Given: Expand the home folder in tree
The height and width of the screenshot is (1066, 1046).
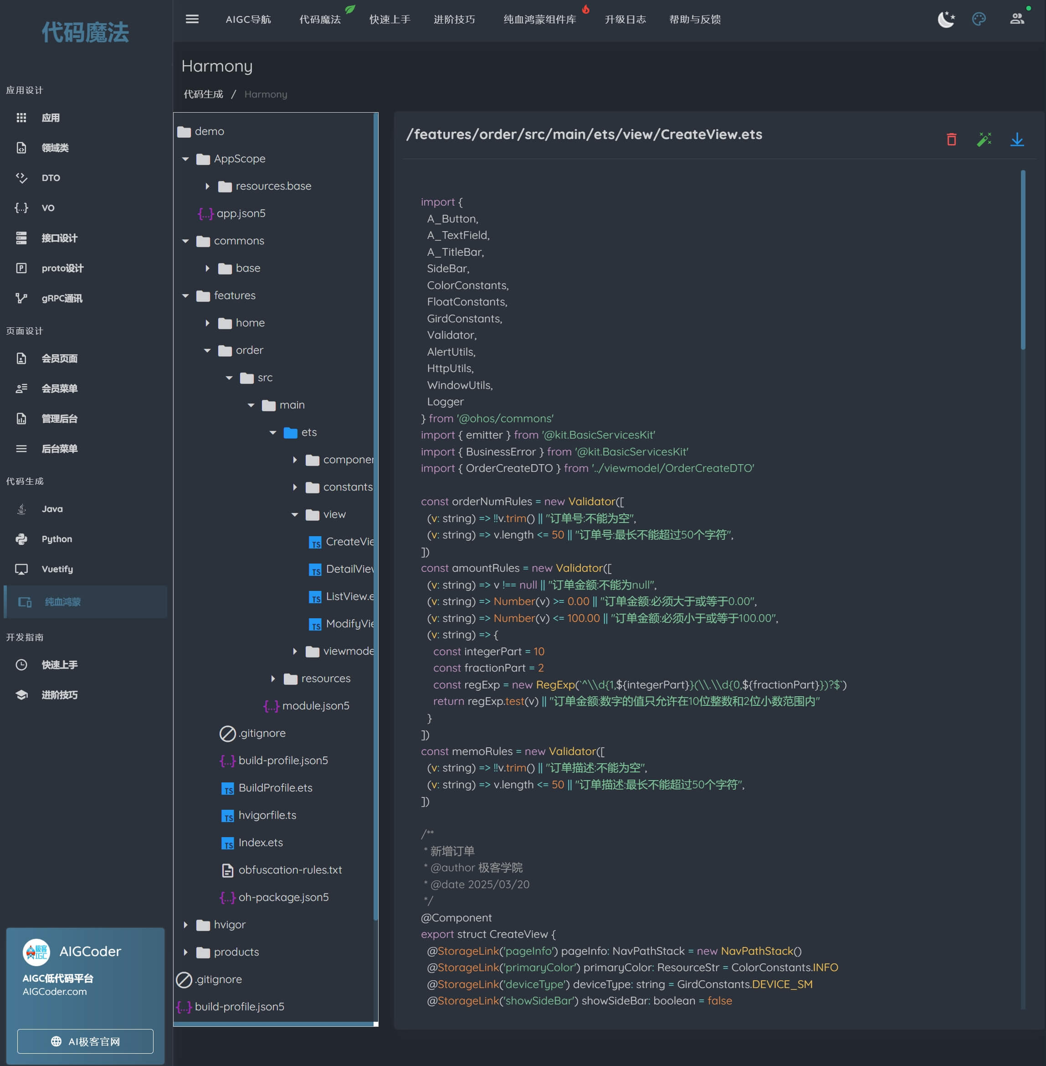Looking at the screenshot, I should [207, 323].
